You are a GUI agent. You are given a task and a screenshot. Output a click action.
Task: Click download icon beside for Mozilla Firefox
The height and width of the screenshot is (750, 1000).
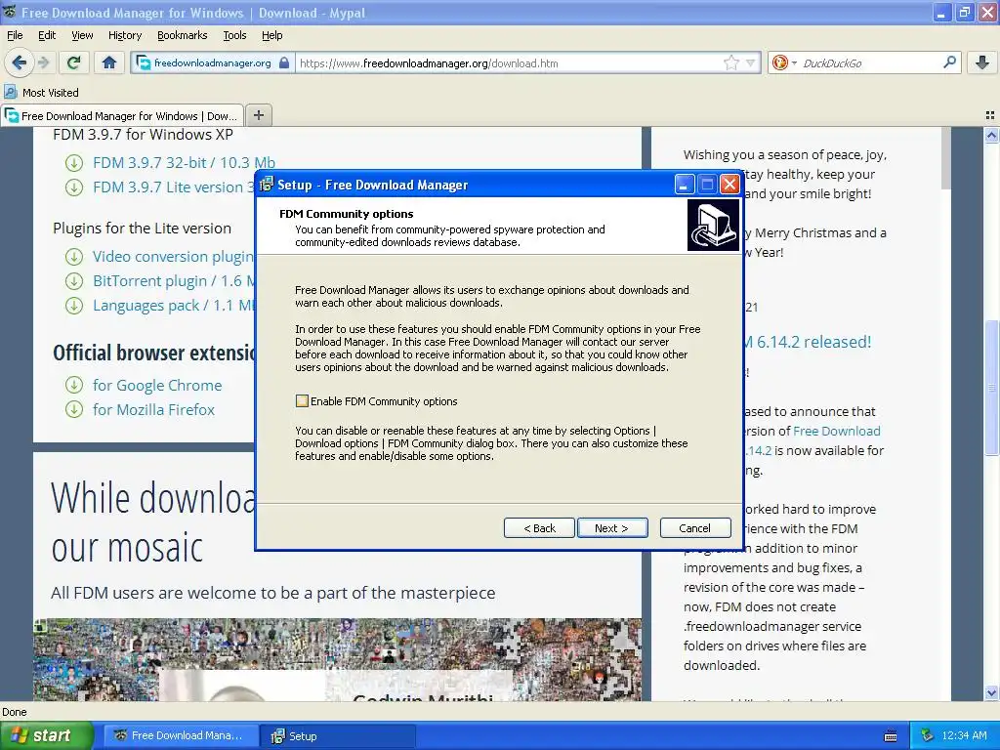pos(74,409)
